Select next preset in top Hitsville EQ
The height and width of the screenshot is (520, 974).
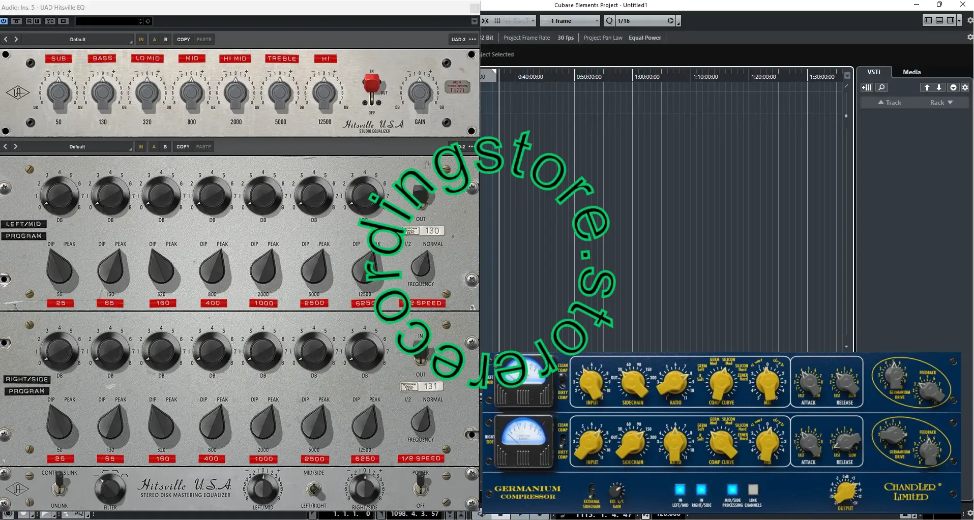coord(16,39)
